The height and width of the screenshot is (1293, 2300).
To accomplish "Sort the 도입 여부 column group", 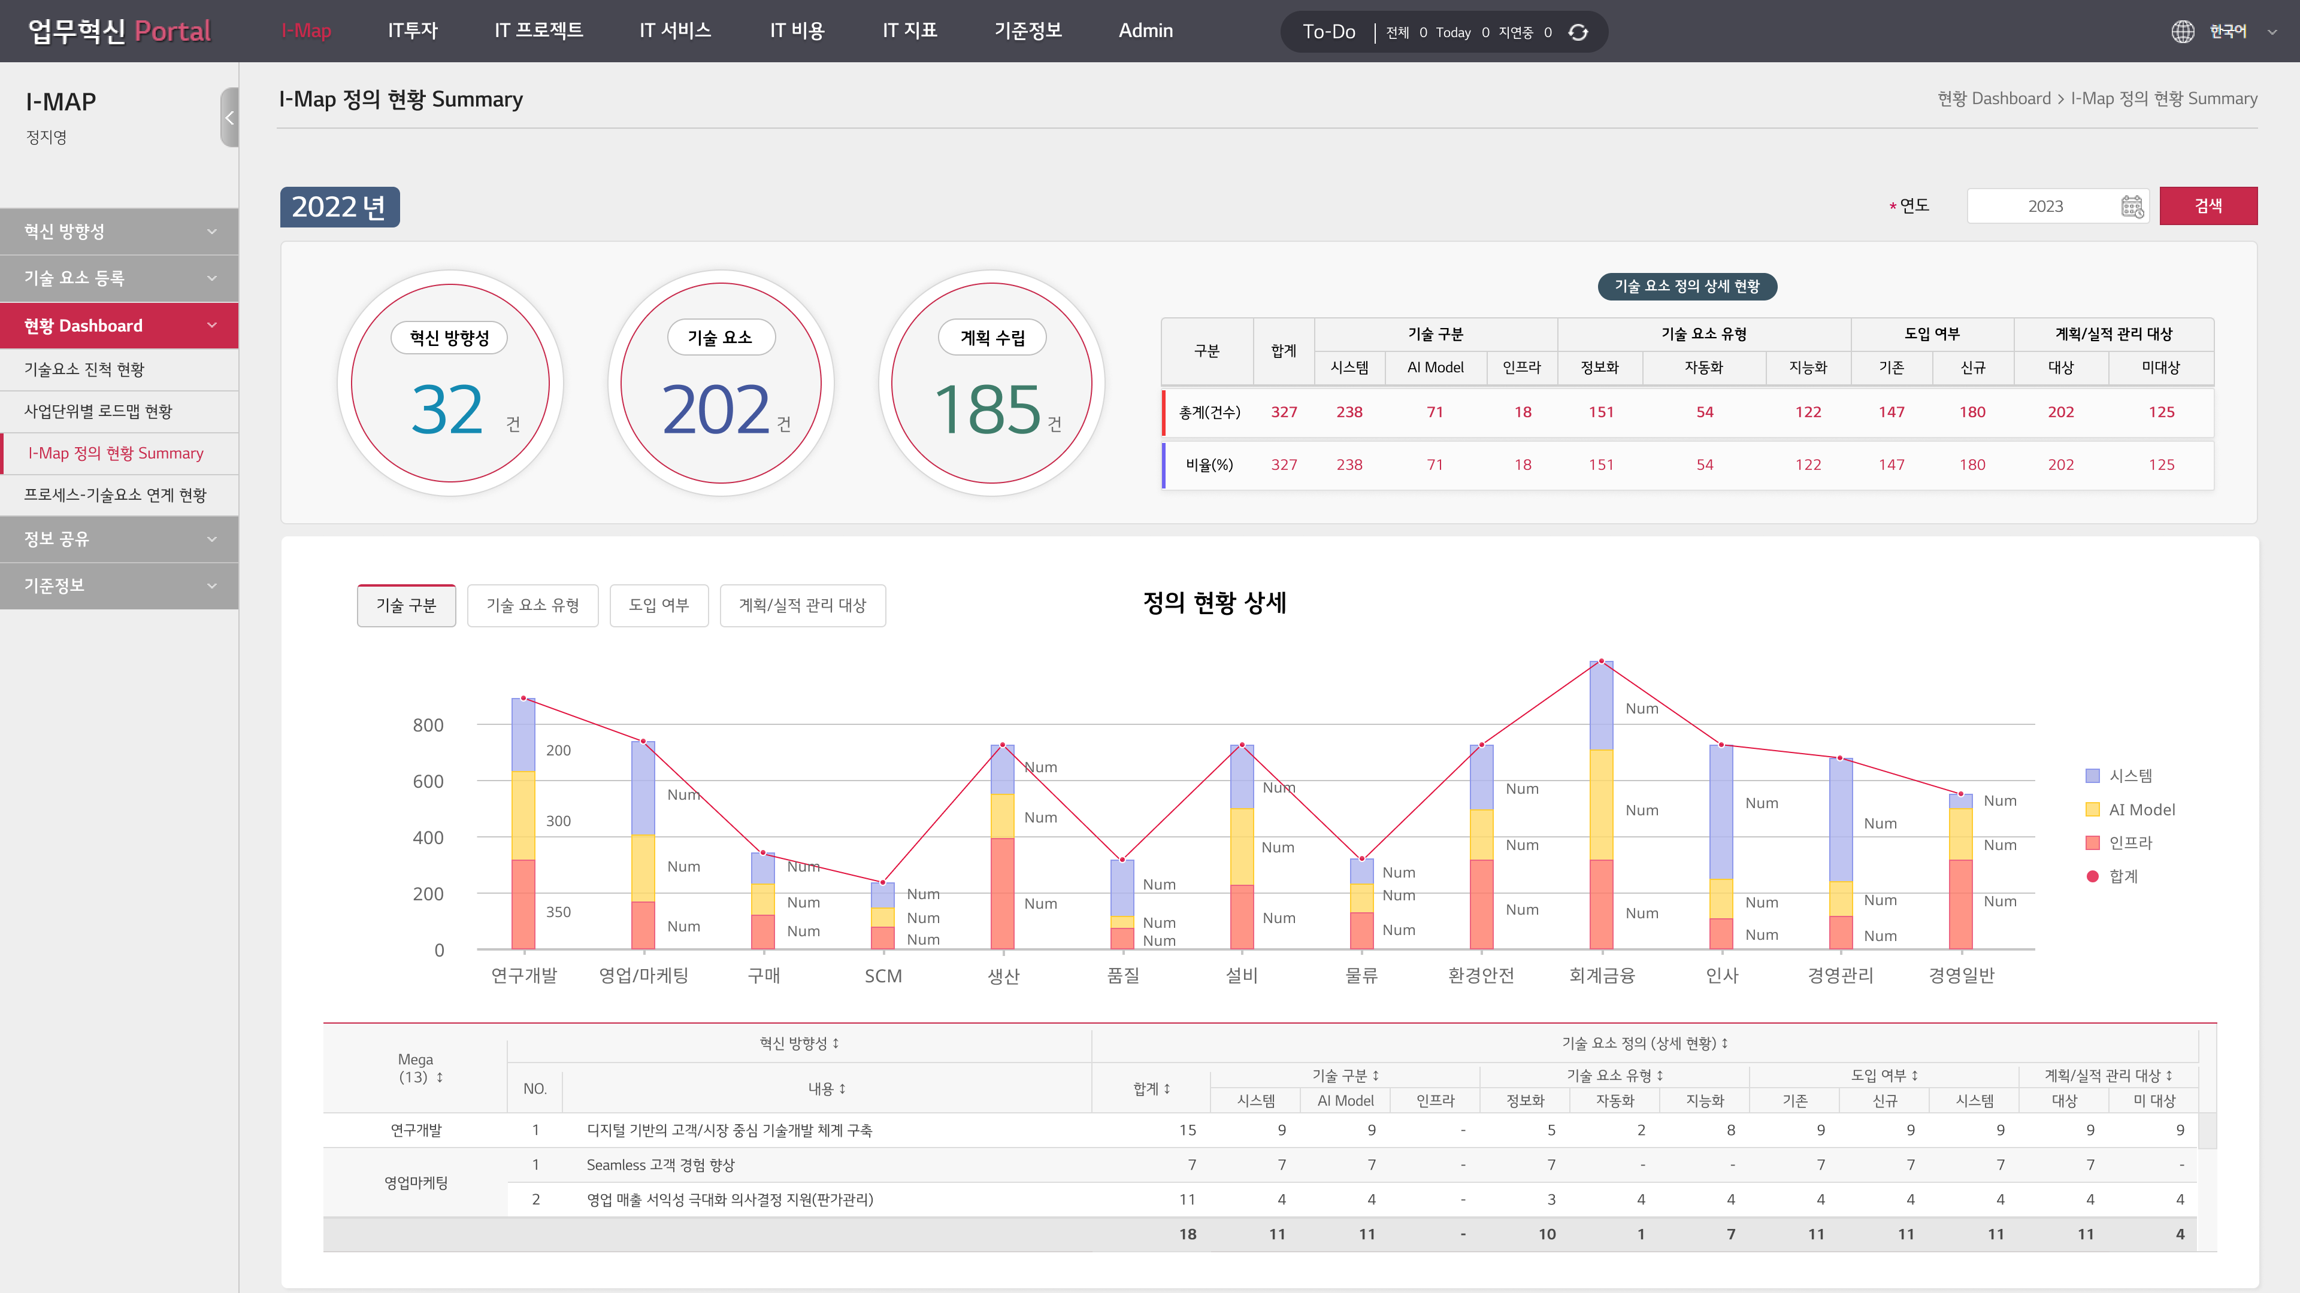I will click(x=1915, y=1075).
